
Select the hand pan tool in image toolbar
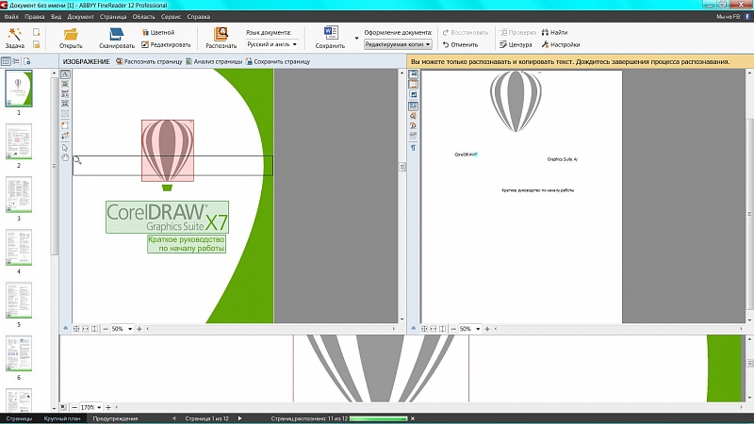click(65, 157)
